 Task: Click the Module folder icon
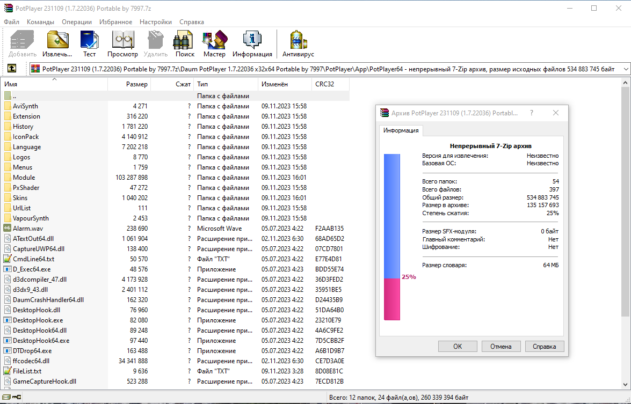[7, 177]
